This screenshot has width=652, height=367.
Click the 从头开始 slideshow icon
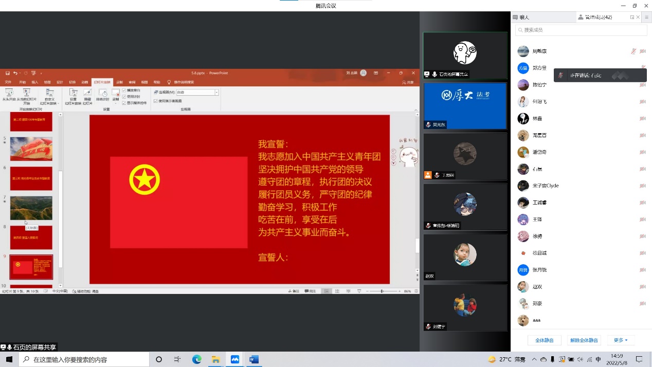9,93
